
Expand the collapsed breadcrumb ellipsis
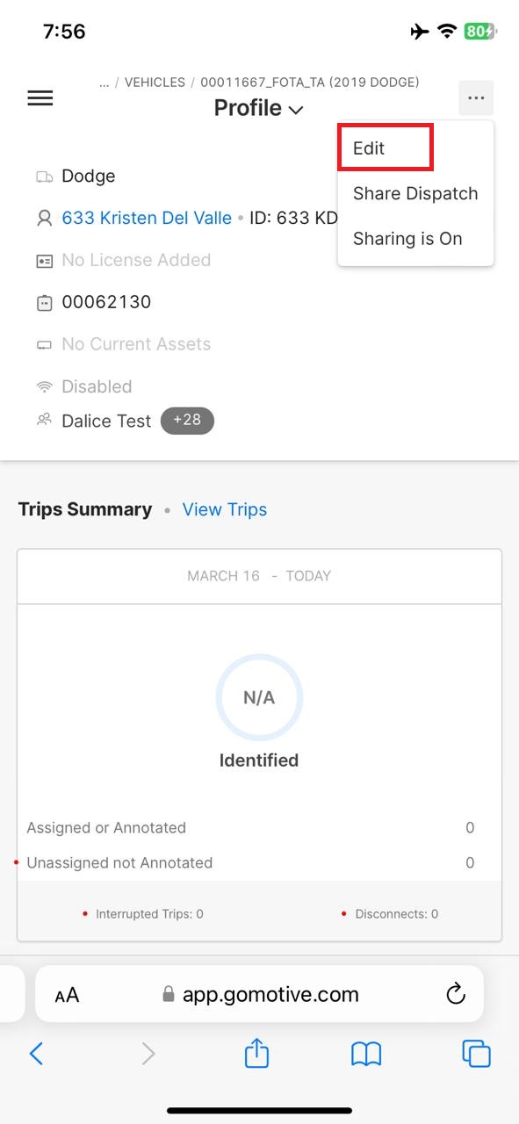tap(105, 83)
